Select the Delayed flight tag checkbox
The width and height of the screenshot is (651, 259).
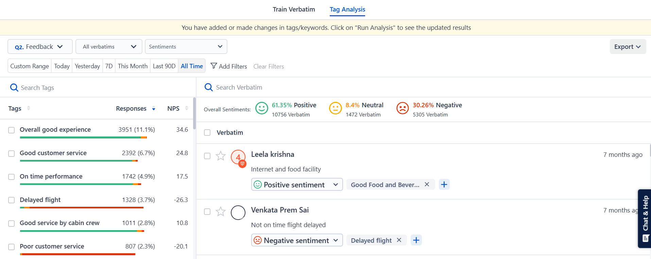pos(11,200)
